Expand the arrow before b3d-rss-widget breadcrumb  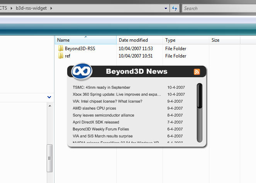point(12,8)
